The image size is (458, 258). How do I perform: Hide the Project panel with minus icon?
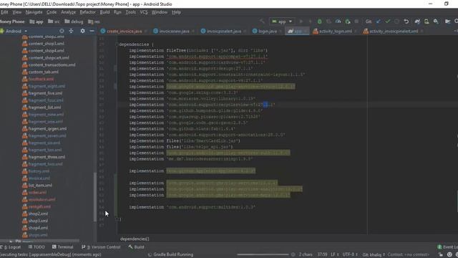(x=92, y=31)
